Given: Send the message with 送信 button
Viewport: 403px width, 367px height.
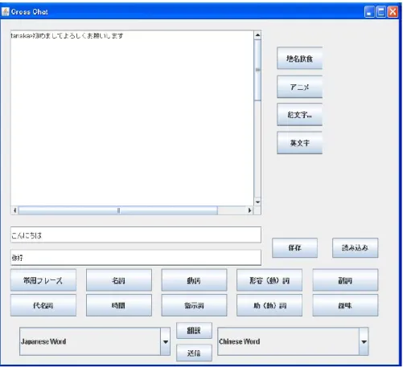Looking at the screenshot, I should tap(194, 353).
